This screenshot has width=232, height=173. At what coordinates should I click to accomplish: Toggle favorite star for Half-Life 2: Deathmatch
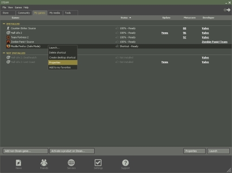coord(117,57)
